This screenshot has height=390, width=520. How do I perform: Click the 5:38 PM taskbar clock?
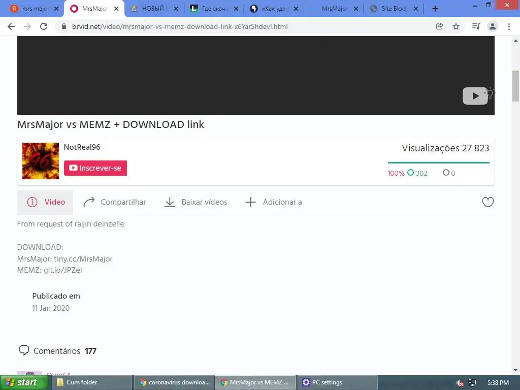pyautogui.click(x=498, y=383)
